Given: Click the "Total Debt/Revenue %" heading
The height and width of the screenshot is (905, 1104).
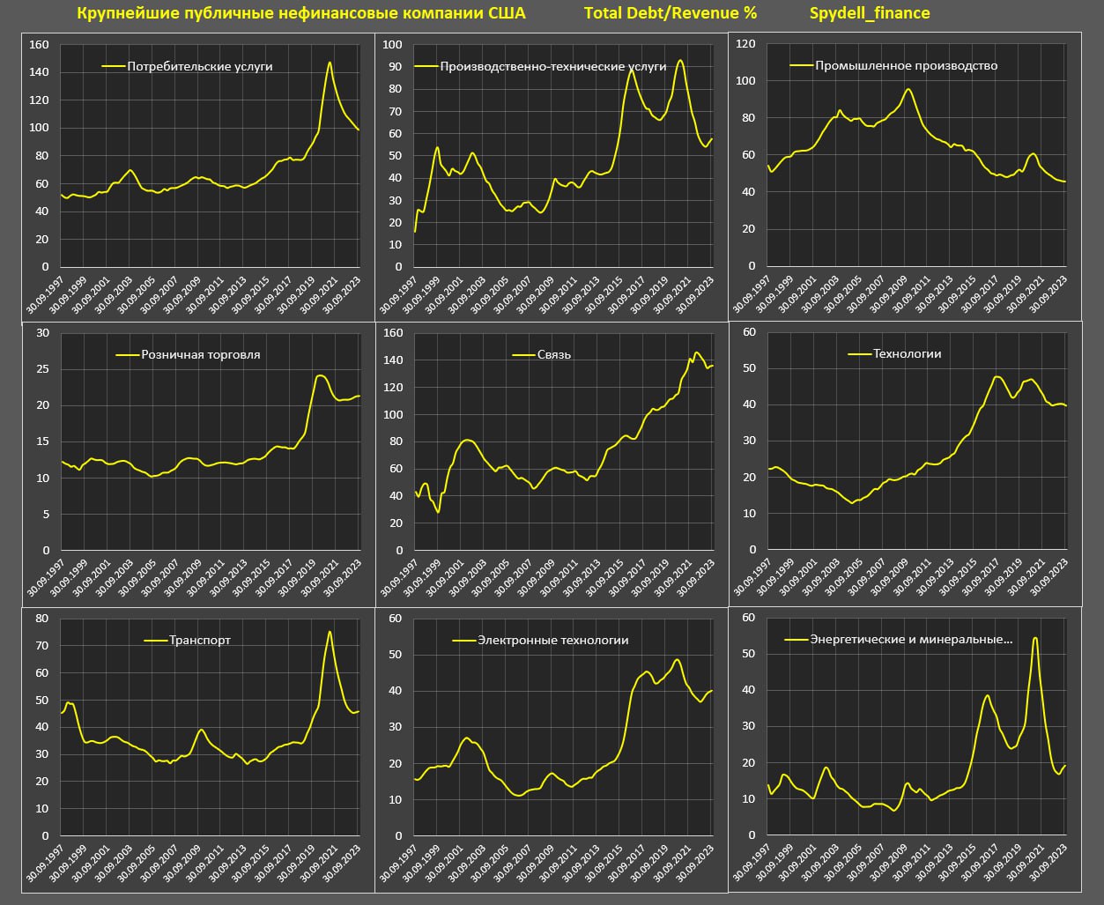Looking at the screenshot, I should point(670,13).
